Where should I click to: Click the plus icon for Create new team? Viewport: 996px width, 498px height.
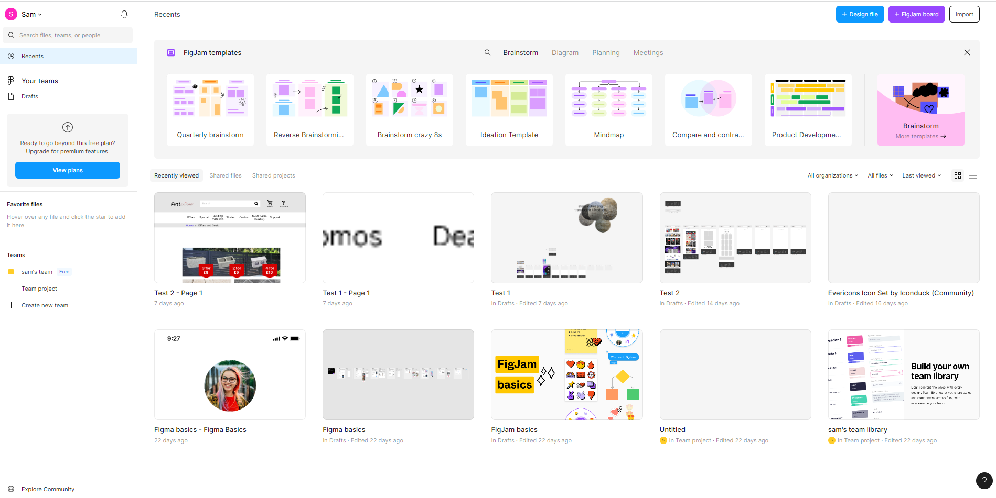click(x=11, y=305)
